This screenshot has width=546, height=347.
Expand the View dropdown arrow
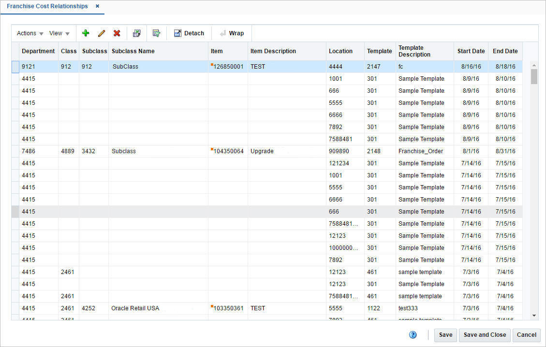tap(68, 33)
